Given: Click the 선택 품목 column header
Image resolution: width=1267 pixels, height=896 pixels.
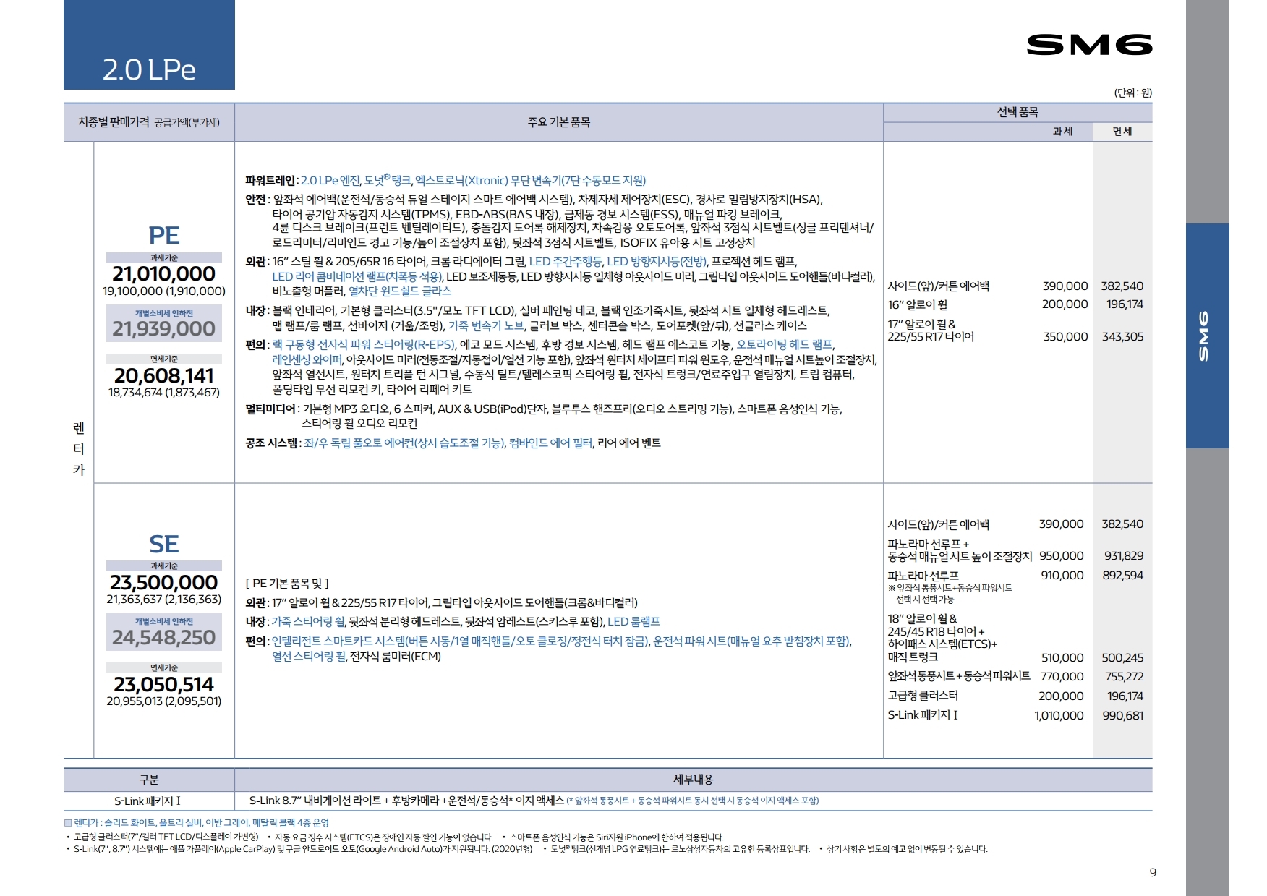Looking at the screenshot, I should [x=1018, y=112].
